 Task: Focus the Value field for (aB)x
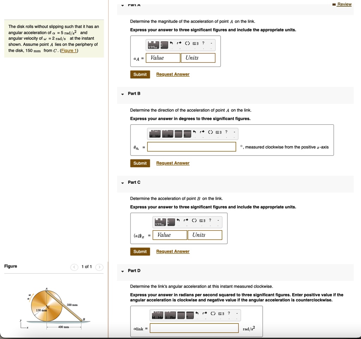(170, 235)
